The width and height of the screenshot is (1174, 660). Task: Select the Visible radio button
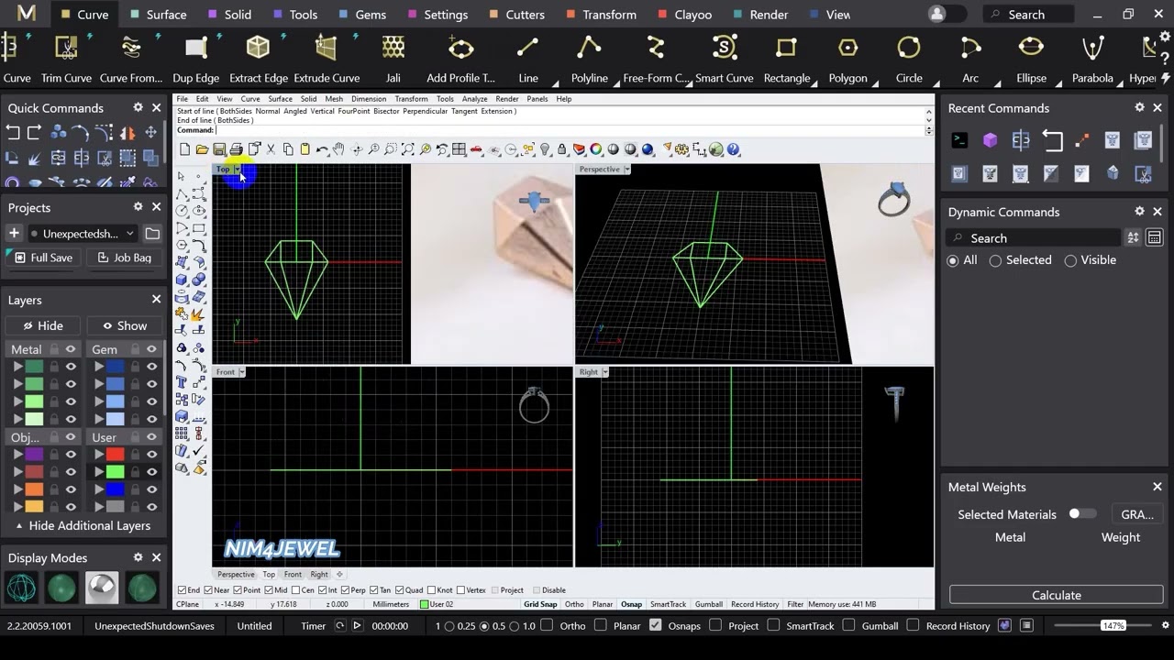coord(1070,260)
